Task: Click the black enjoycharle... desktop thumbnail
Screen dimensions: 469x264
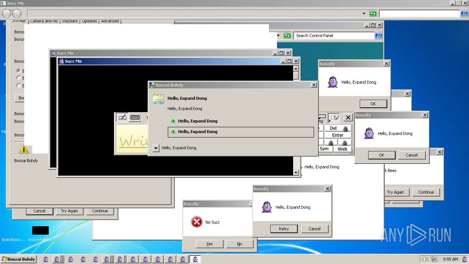Action: 40,230
